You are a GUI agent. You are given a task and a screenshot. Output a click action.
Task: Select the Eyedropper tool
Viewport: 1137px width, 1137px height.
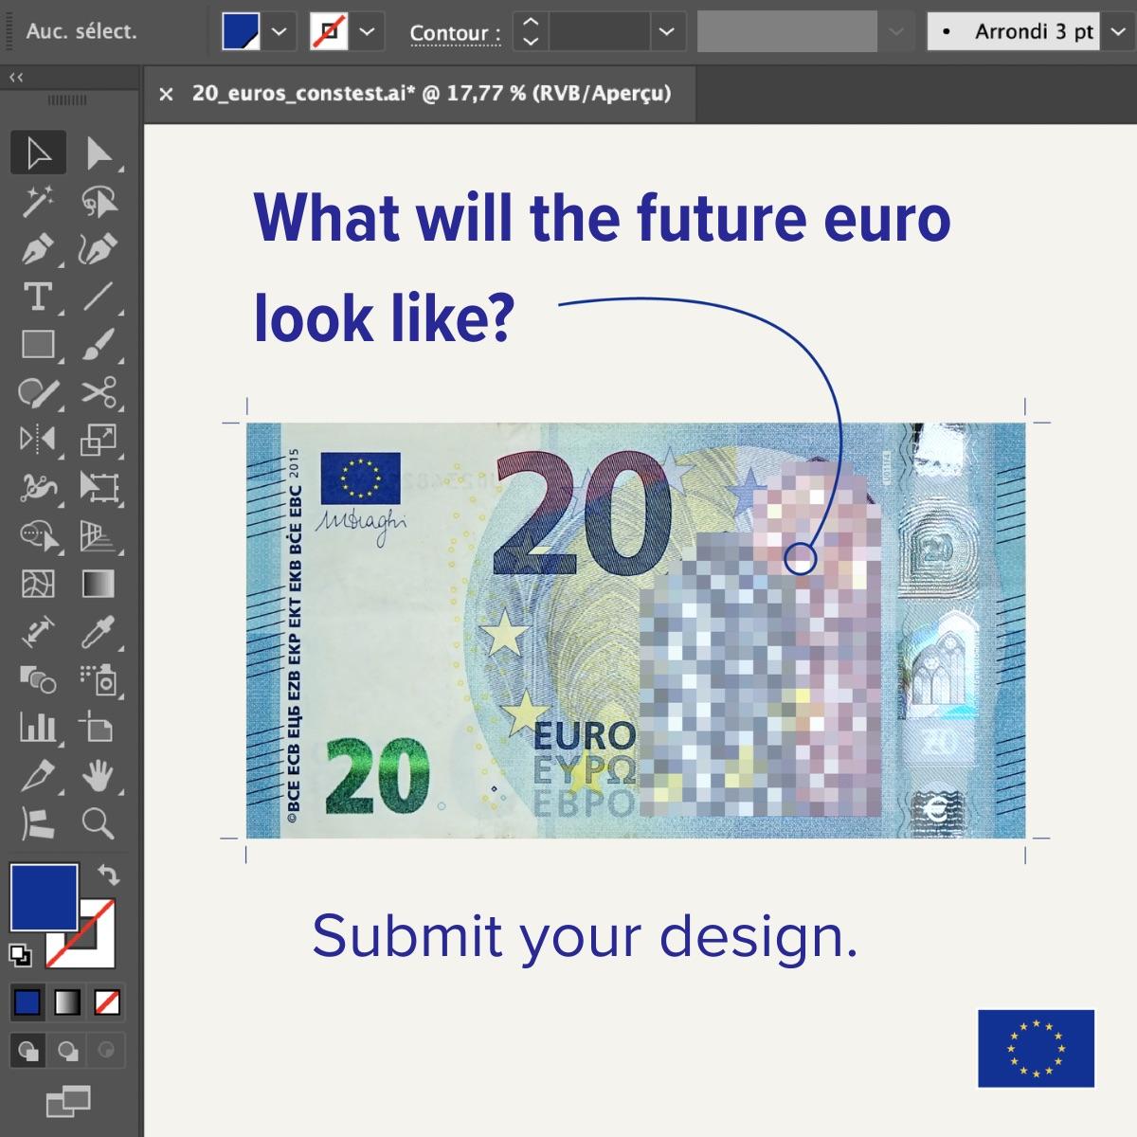[99, 631]
